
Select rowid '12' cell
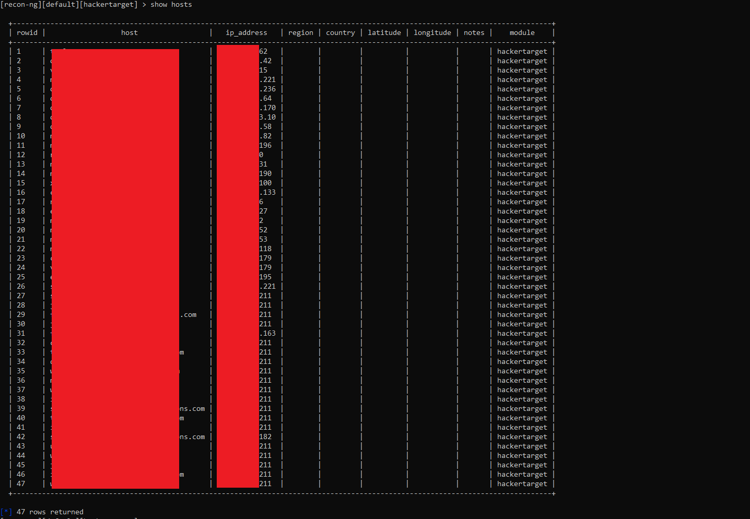21,155
